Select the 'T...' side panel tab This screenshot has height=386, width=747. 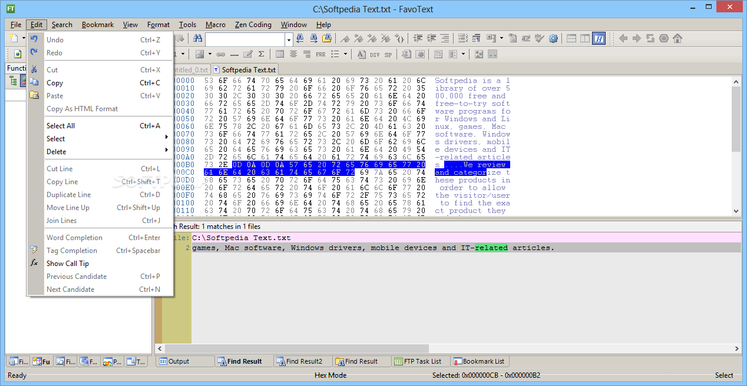135,361
